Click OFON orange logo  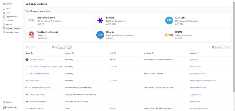point(169,35)
